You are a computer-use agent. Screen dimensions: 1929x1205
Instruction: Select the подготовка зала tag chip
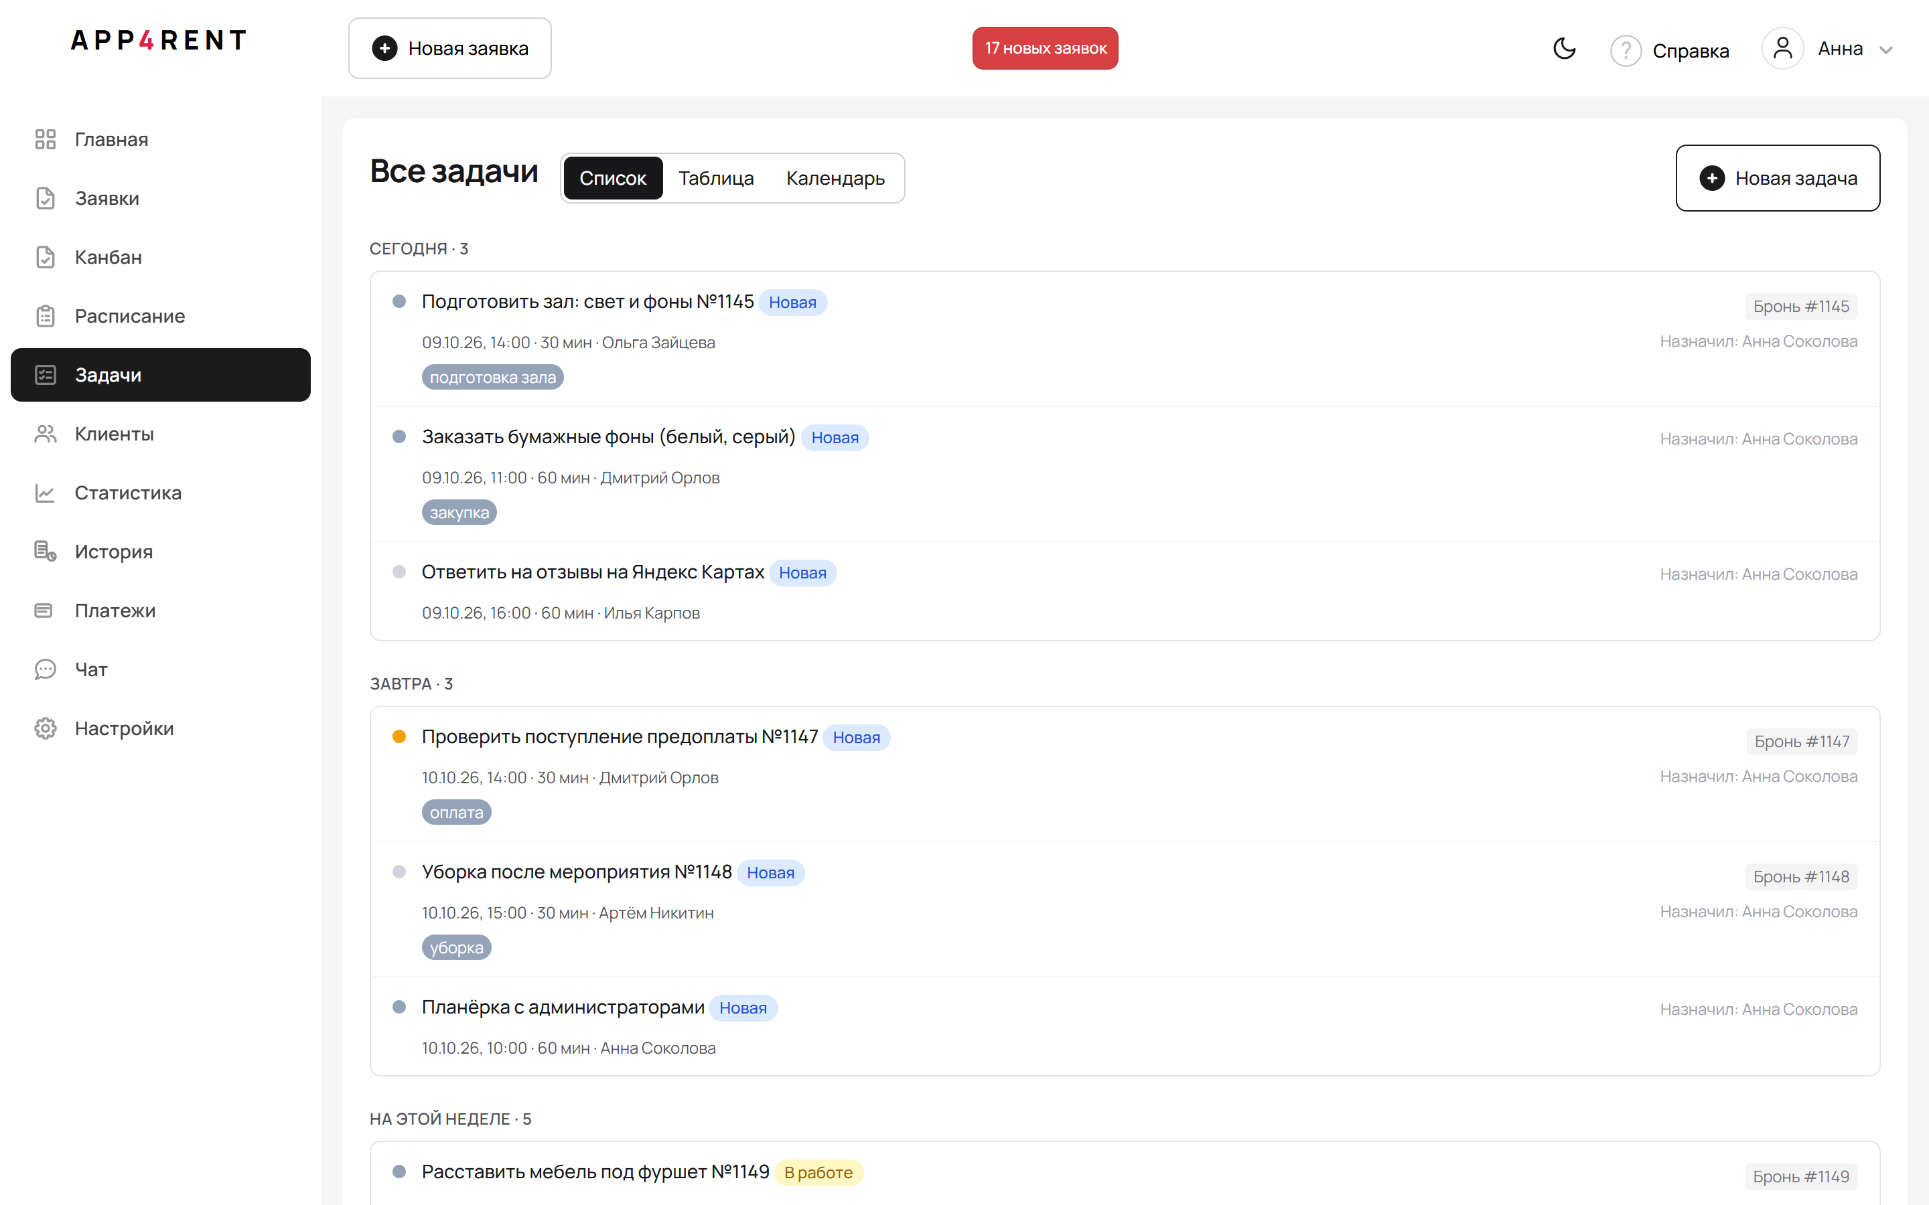(492, 378)
